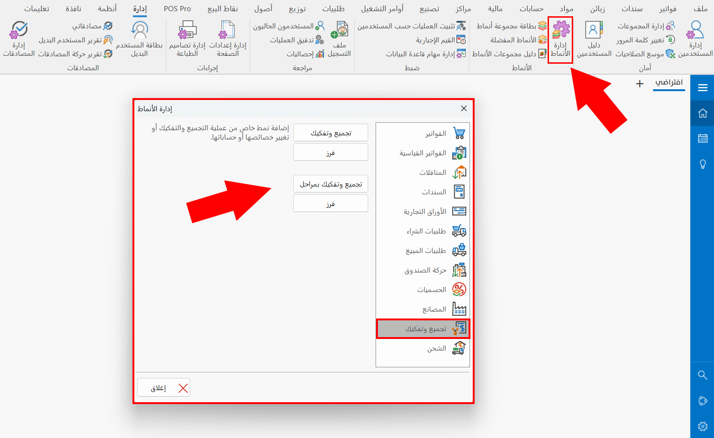The image size is (714, 438).
Task: Click تغيير كلمة المرور option
Action: [x=646, y=40]
